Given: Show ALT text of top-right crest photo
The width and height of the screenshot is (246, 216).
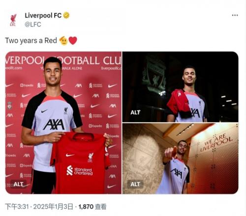Looking at the screenshot, I should (x=135, y=112).
